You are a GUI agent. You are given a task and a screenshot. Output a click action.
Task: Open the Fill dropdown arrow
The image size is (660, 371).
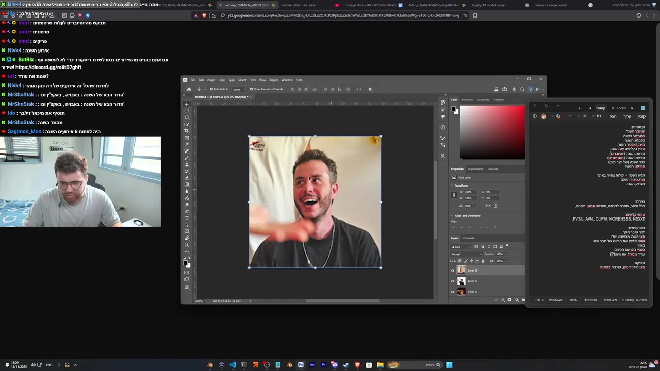506,261
